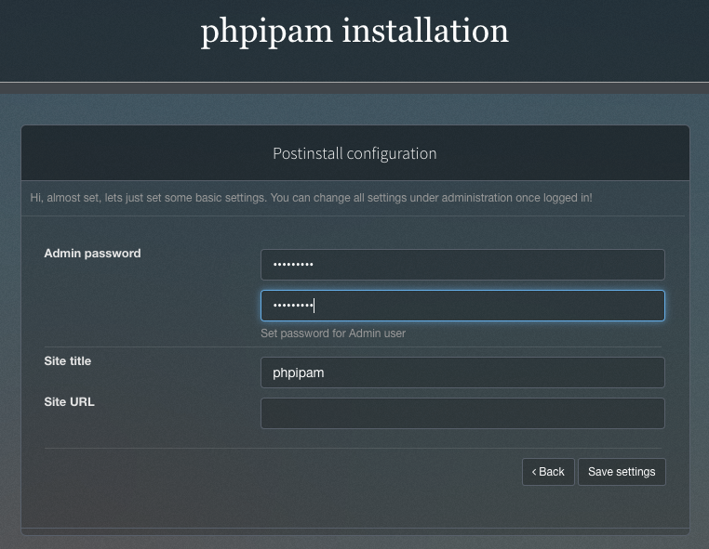This screenshot has height=549, width=709.
Task: Click the Postinstall configuration heading
Action: pyautogui.click(x=354, y=153)
